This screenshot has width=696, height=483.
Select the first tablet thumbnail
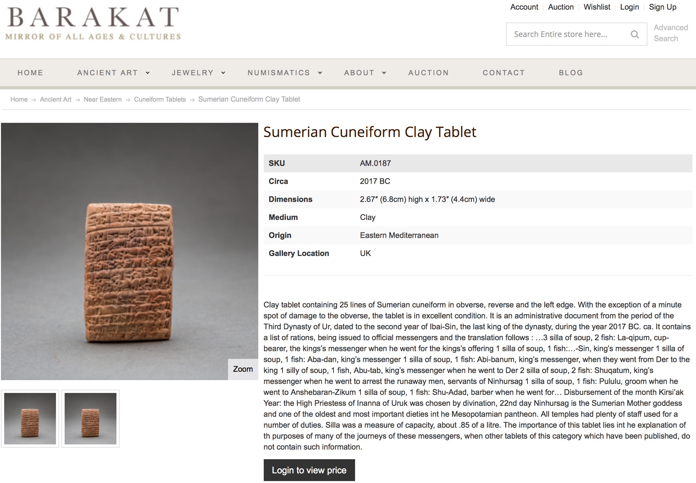click(x=30, y=419)
